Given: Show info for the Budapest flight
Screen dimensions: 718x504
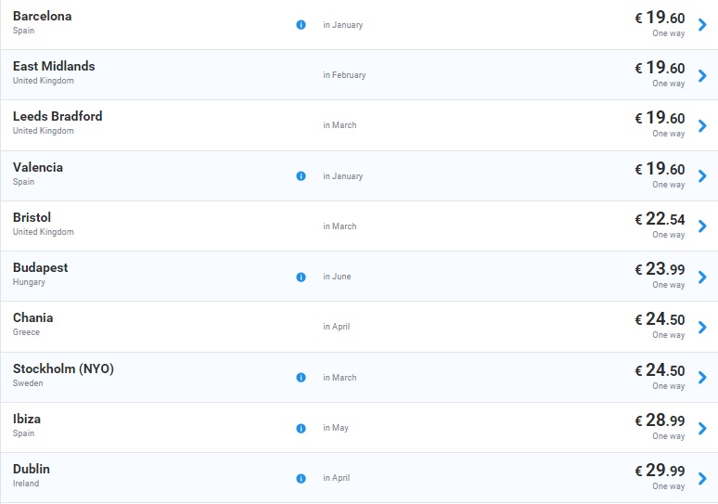Looking at the screenshot, I should click(x=301, y=277).
